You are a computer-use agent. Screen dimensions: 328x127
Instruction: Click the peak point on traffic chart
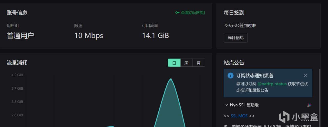(x=171, y=79)
